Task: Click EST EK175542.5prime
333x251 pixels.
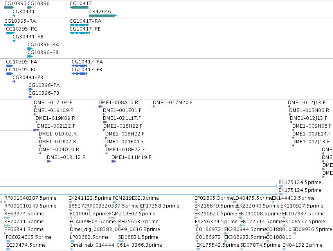Action: click(x=218, y=245)
